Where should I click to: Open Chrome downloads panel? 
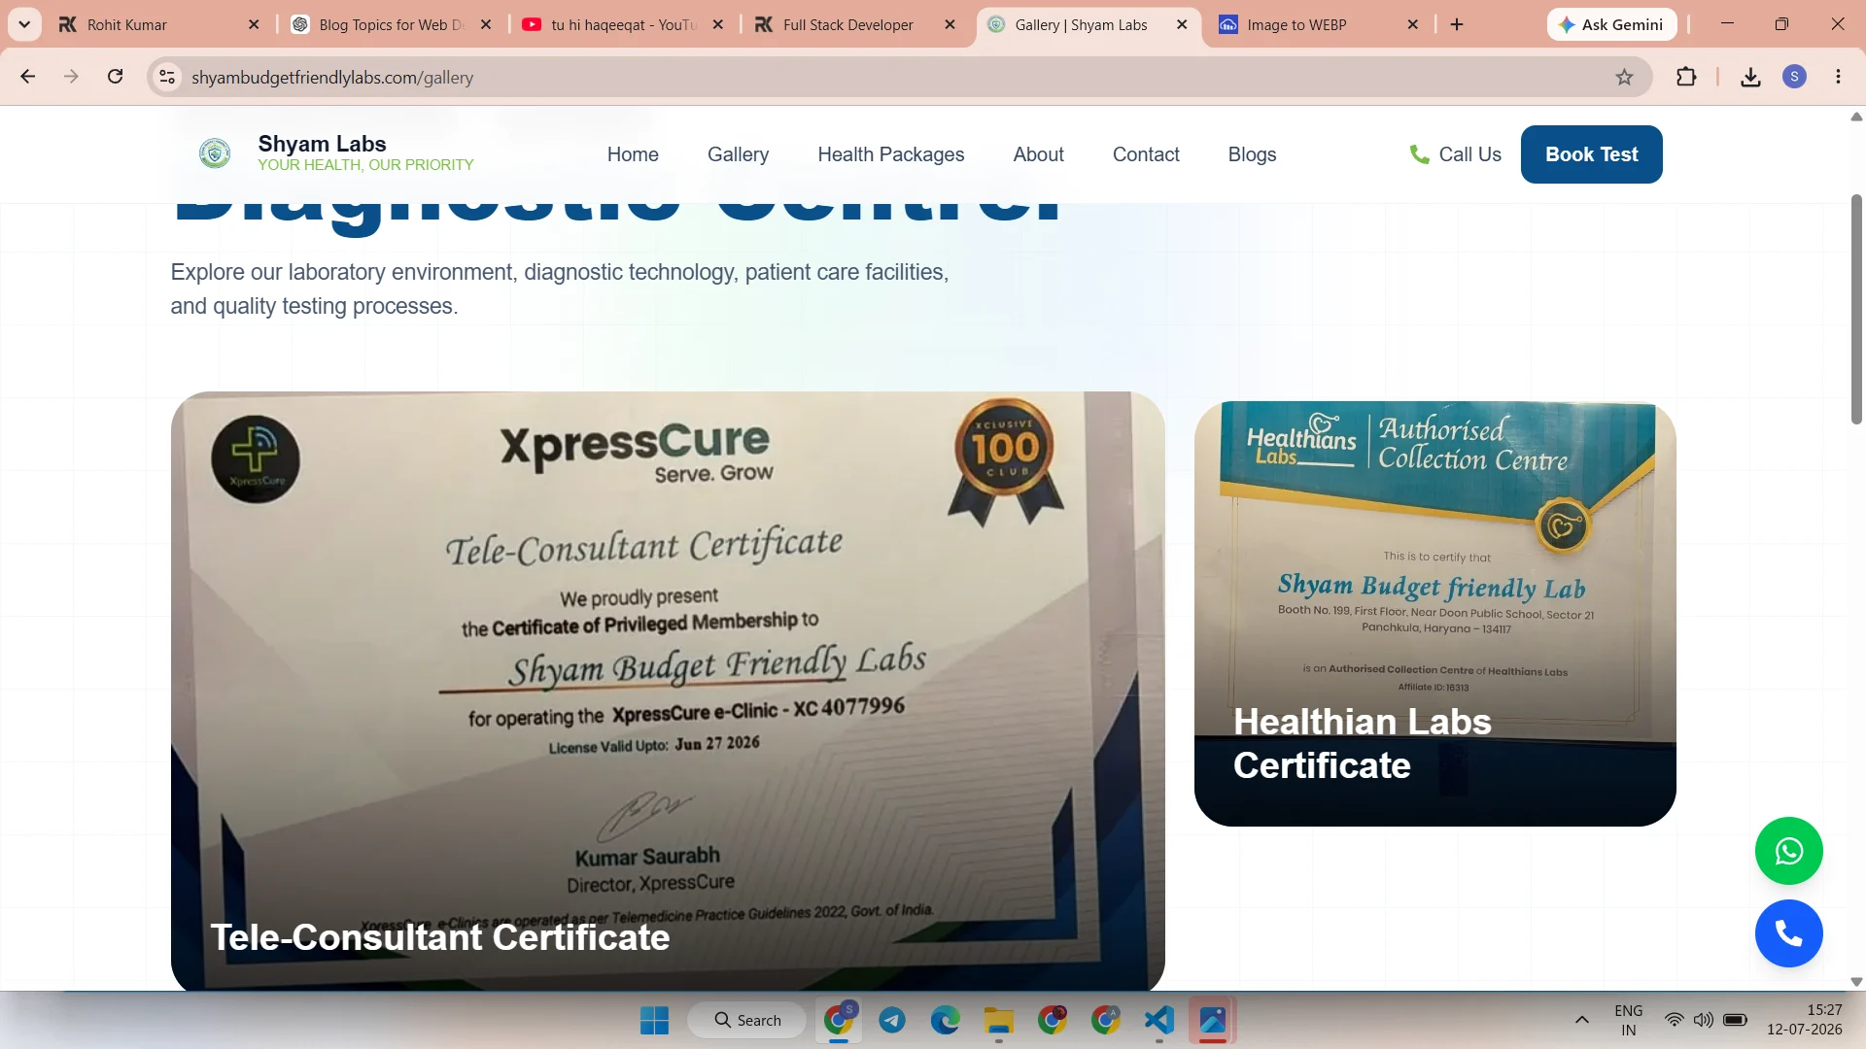tap(1750, 77)
